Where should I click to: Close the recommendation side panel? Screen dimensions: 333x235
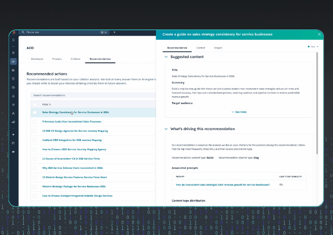pyautogui.click(x=319, y=34)
